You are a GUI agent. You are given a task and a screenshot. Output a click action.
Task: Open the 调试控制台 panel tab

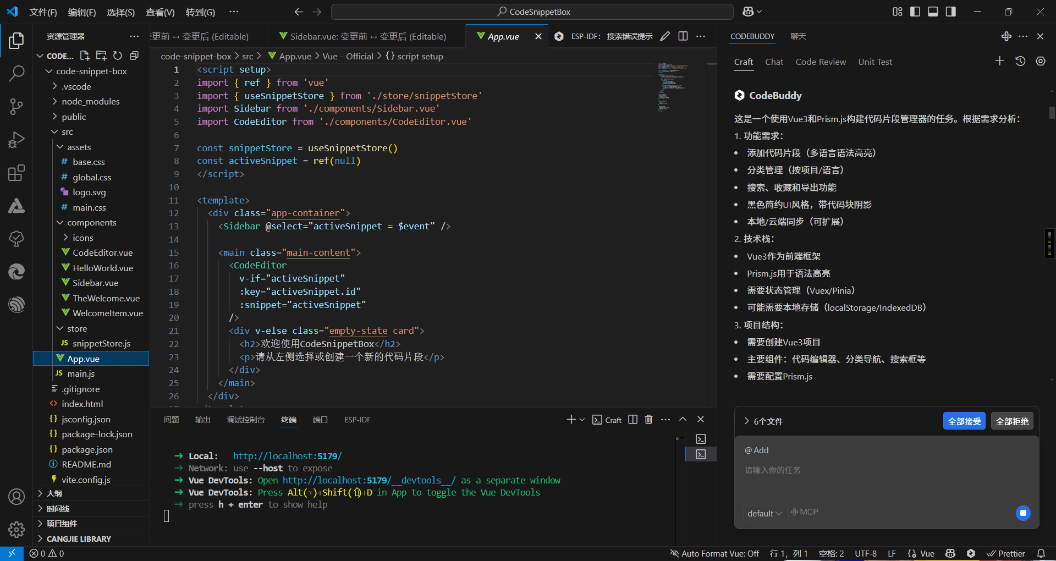coord(245,420)
